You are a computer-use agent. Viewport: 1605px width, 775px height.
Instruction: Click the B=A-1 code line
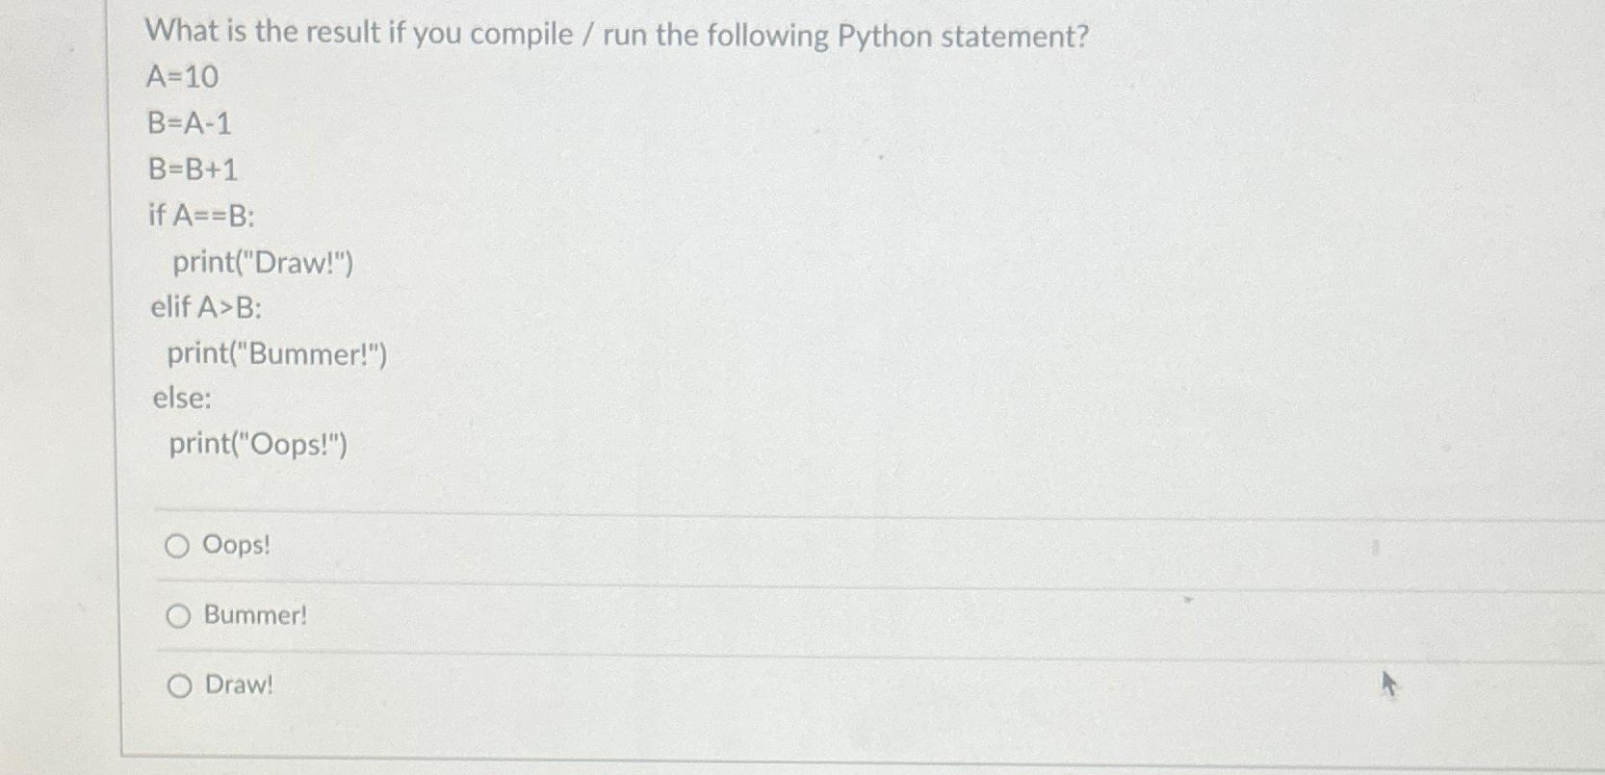click(x=190, y=123)
